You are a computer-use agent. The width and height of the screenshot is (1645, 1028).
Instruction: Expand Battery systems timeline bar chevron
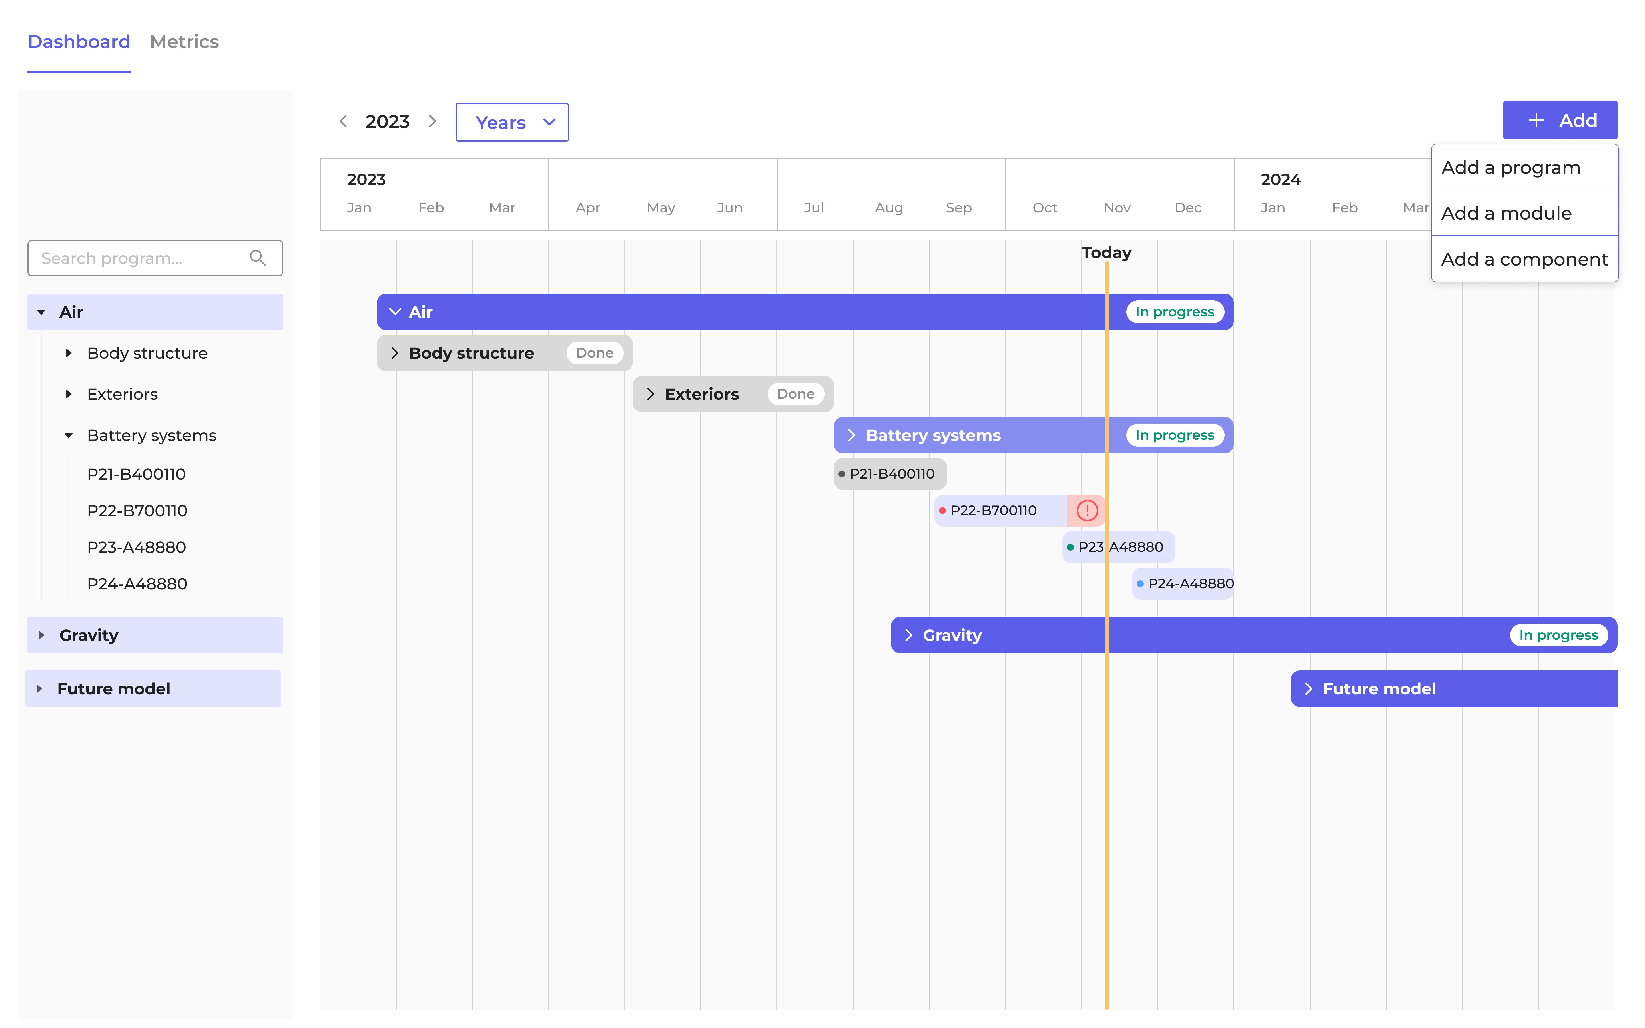coord(852,435)
